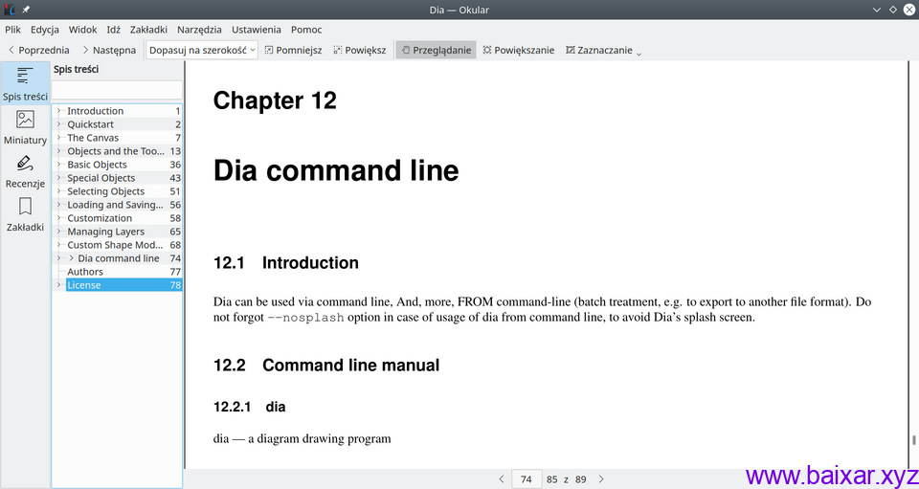Image resolution: width=919 pixels, height=489 pixels.
Task: Activate the Zaznaczanie selection tool
Action: [x=599, y=50]
